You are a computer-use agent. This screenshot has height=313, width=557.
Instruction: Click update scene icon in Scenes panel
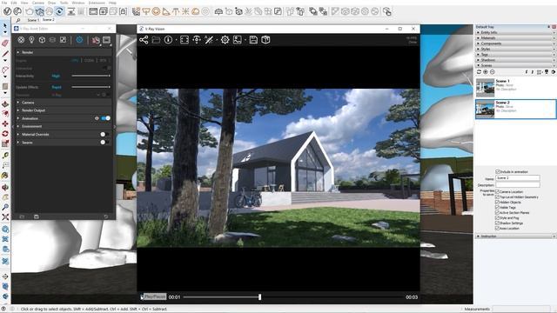(479, 71)
